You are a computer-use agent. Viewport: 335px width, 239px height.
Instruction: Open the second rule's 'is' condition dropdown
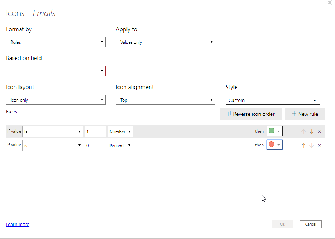(52, 145)
